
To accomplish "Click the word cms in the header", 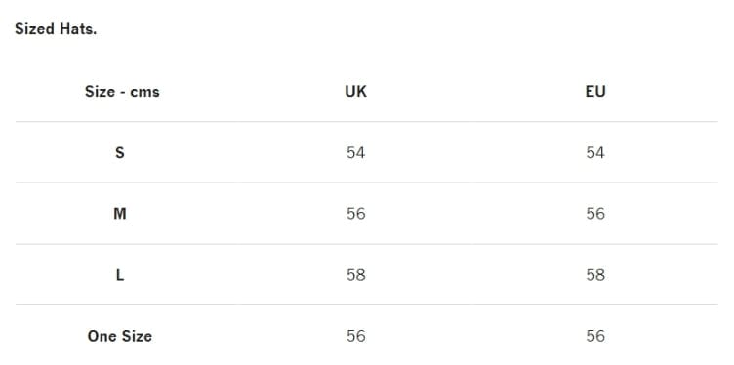I will [x=144, y=92].
